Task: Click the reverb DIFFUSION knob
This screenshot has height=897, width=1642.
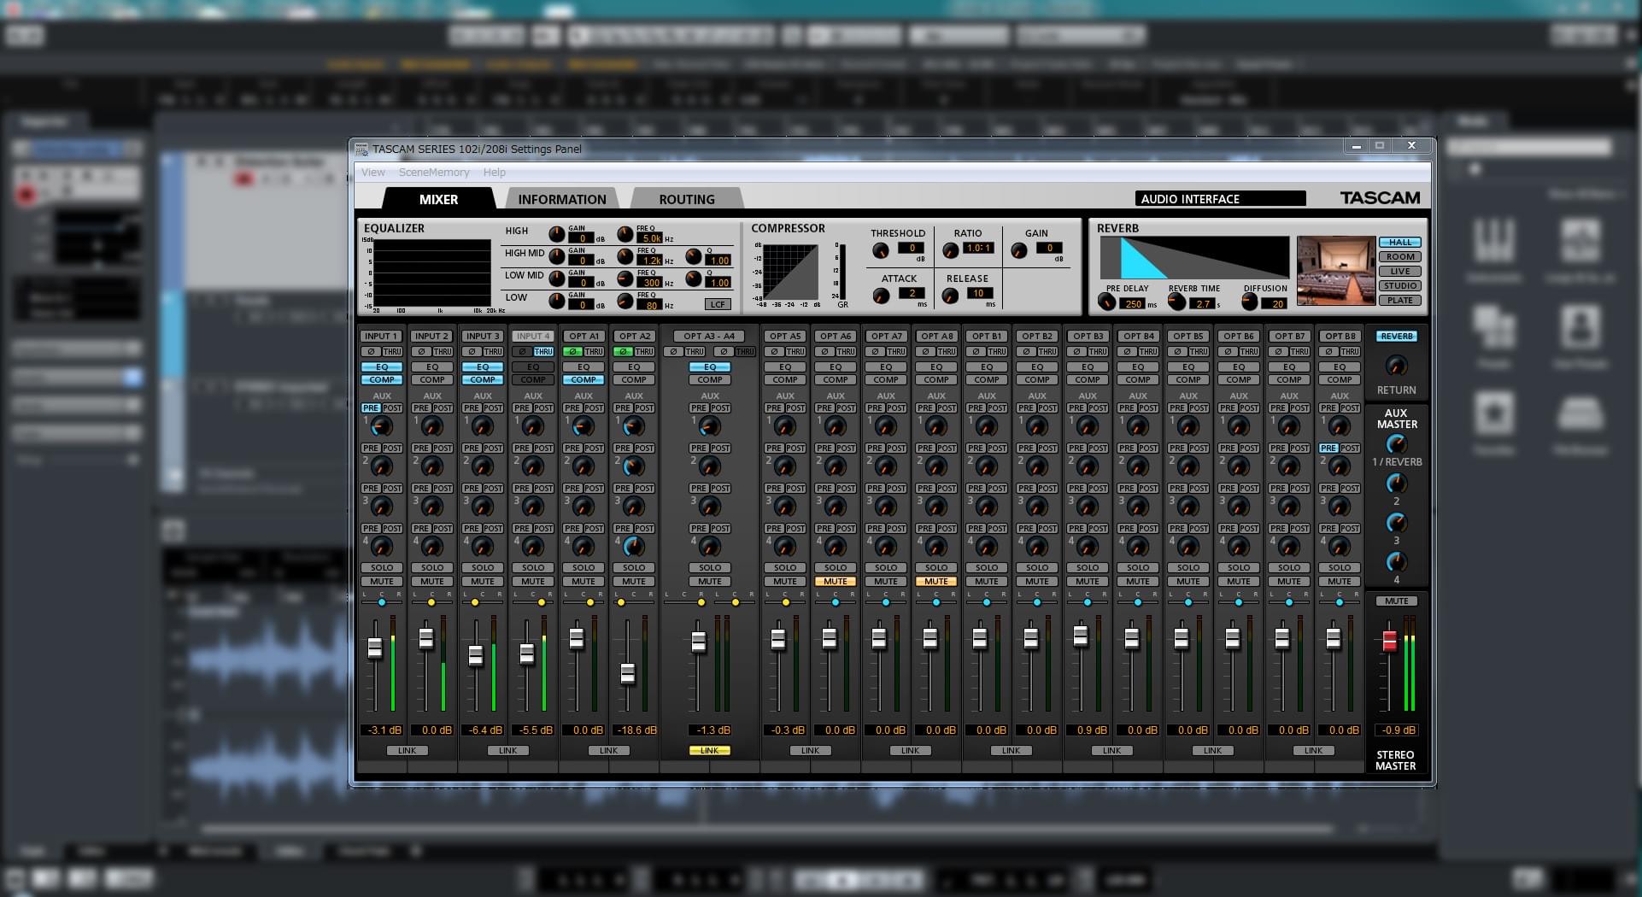Action: pos(1250,302)
